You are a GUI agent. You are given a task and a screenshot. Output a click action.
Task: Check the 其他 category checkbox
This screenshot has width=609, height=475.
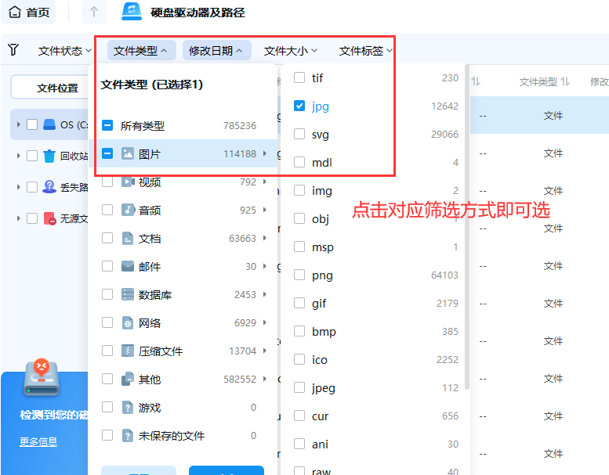pos(107,379)
